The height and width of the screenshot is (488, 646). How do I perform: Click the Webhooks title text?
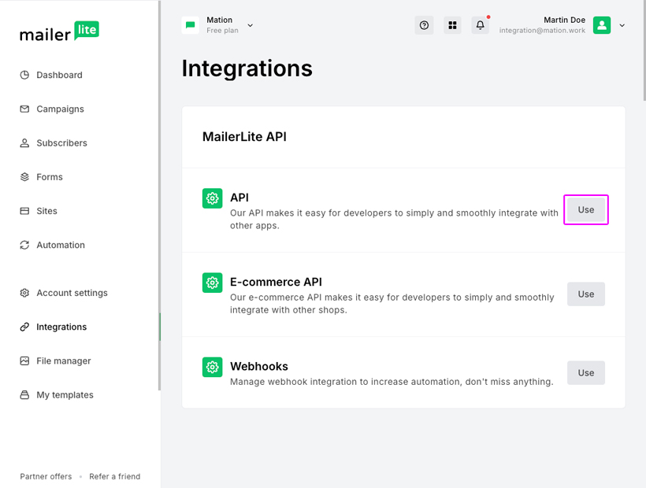(x=259, y=366)
